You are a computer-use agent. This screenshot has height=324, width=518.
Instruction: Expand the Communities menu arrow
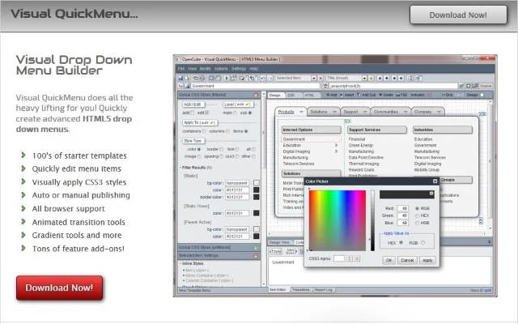405,112
